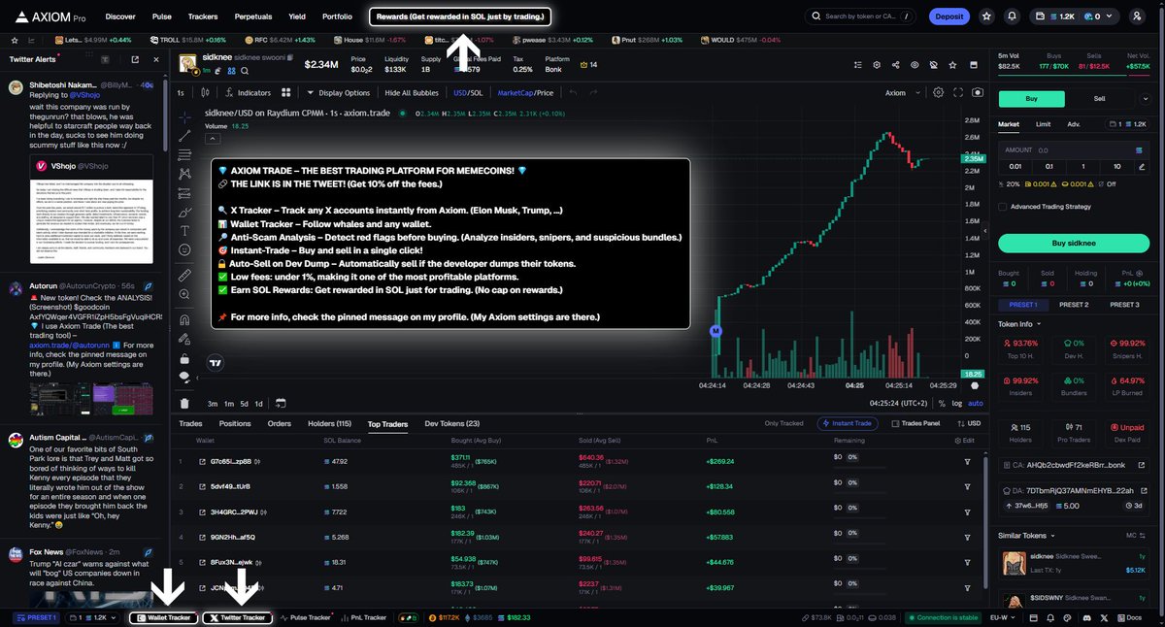Toggle auto scale on chart
This screenshot has width=1165, height=627.
pyautogui.click(x=976, y=403)
